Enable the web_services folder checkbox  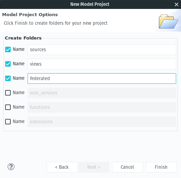tap(8, 93)
